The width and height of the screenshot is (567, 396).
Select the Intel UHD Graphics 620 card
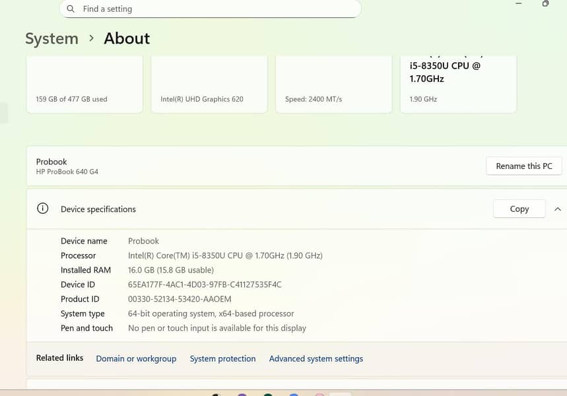[x=209, y=86]
